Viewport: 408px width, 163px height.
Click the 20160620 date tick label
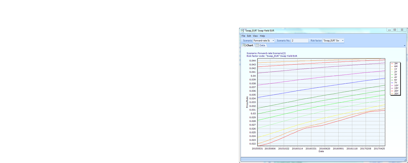[324, 149]
